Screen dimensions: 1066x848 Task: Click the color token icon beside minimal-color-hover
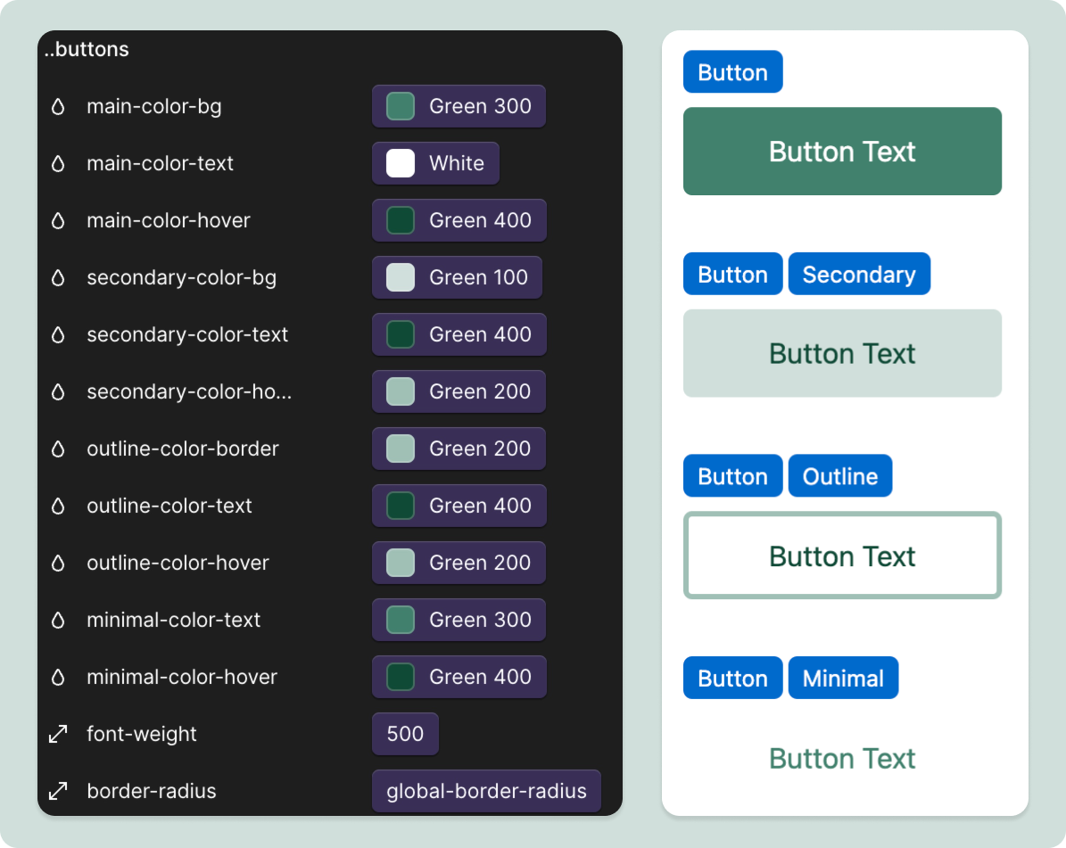click(58, 677)
